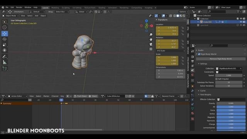The height and width of the screenshot is (139, 247).
Task: Click the Gravity field weight slider
Action: point(231,103)
